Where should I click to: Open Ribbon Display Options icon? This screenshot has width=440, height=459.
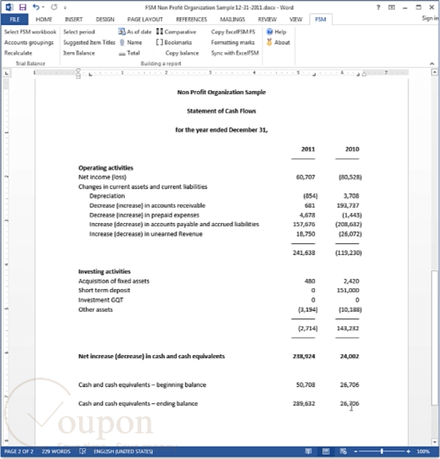point(391,7)
